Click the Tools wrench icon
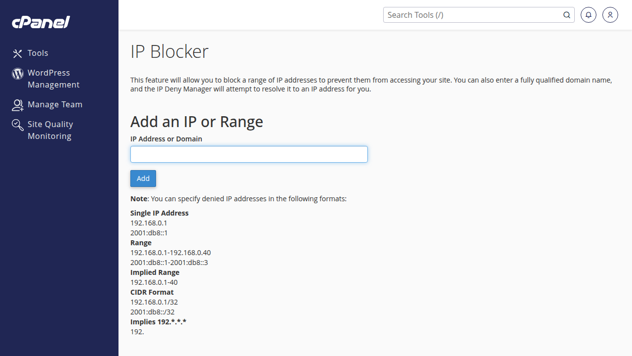 (18, 53)
